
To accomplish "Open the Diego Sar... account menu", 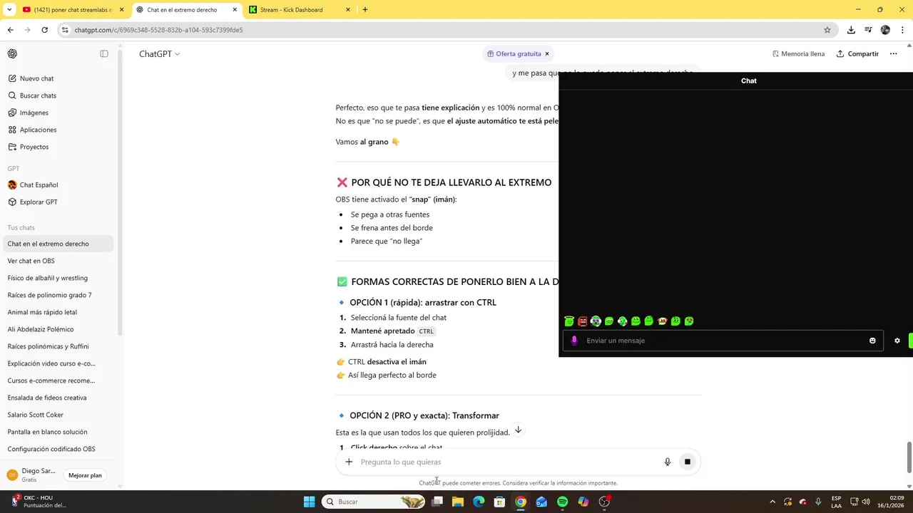I will point(31,475).
